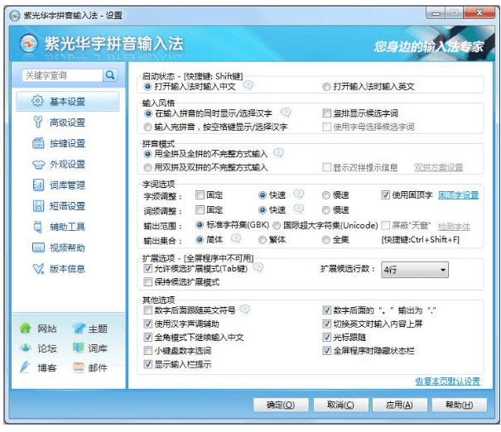Select 慢速 in 词频调整 row
The width and height of the screenshot is (501, 432).
point(325,210)
